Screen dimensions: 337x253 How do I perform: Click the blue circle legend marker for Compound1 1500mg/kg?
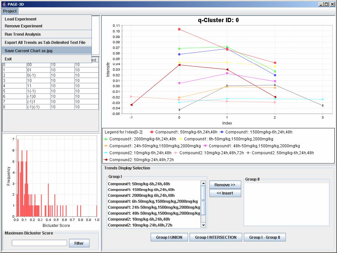(221, 132)
